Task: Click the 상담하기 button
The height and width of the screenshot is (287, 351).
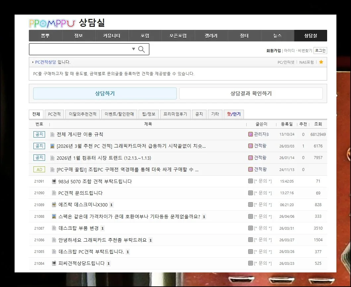Action: (104, 93)
